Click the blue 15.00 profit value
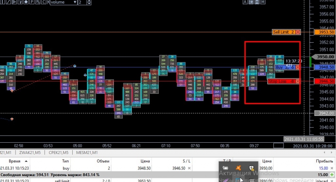Screen dimensions: 336x182 click(x=323, y=168)
